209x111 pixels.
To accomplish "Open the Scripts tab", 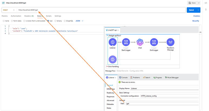I will coord(49,16).
